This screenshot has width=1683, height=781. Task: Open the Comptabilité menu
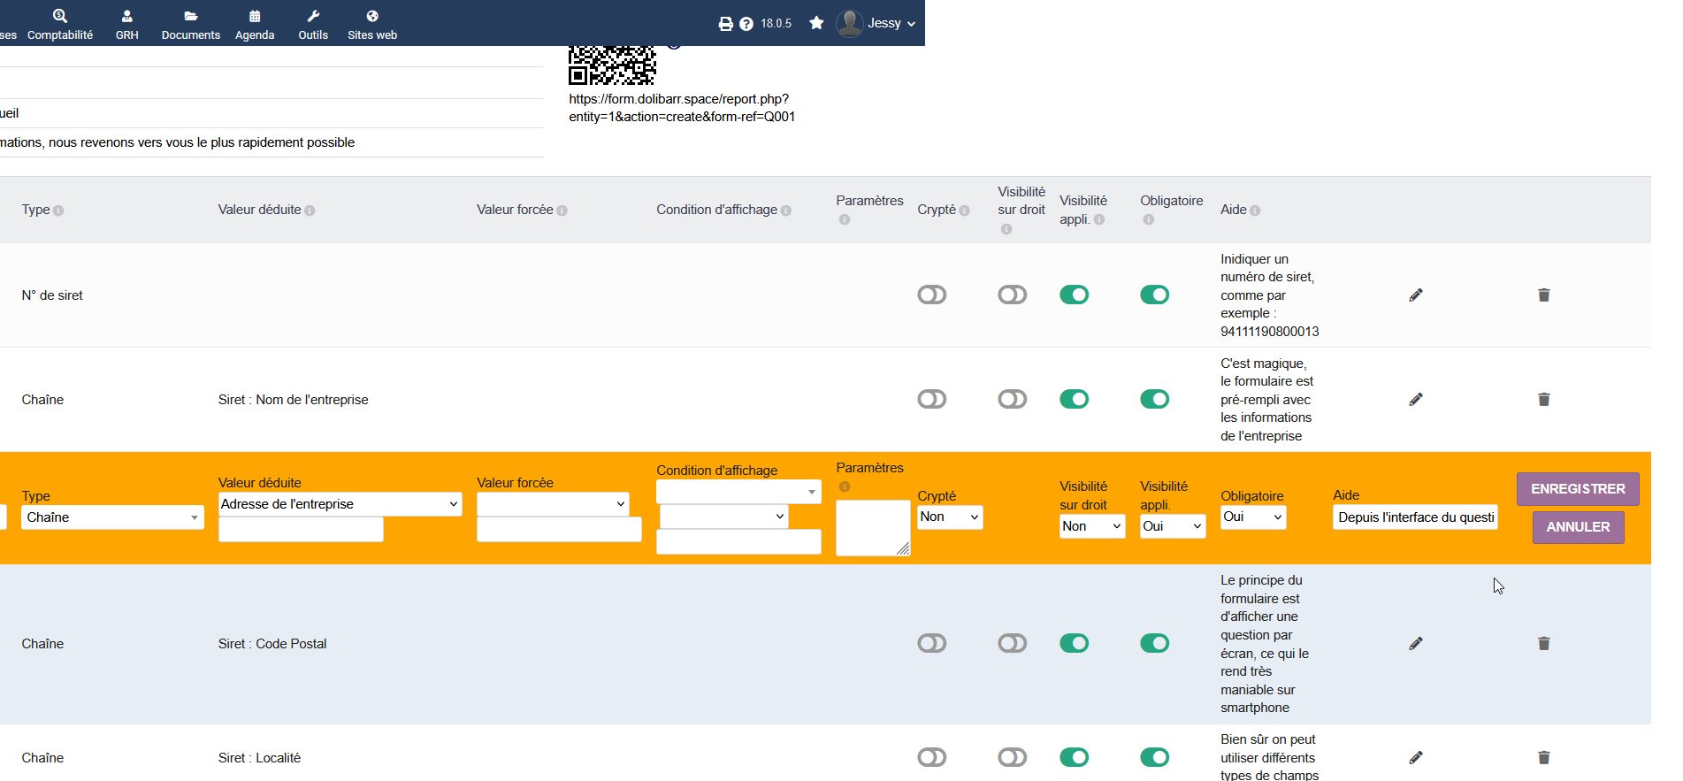pyautogui.click(x=60, y=24)
